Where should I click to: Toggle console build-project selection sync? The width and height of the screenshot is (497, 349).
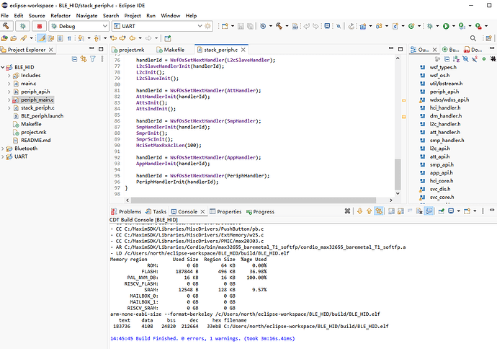379,211
